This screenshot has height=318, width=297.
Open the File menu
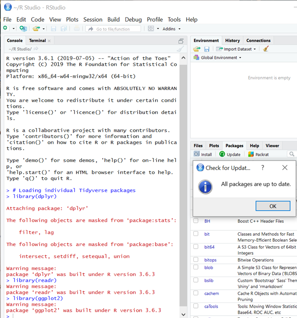point(8,19)
